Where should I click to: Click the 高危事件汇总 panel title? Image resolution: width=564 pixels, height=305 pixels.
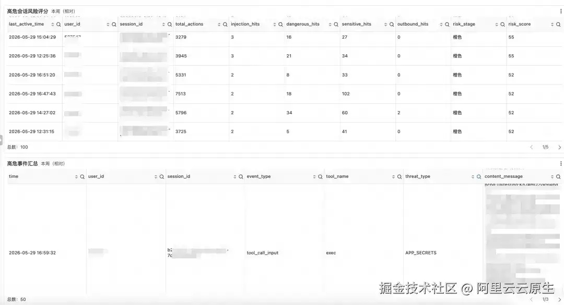point(22,164)
